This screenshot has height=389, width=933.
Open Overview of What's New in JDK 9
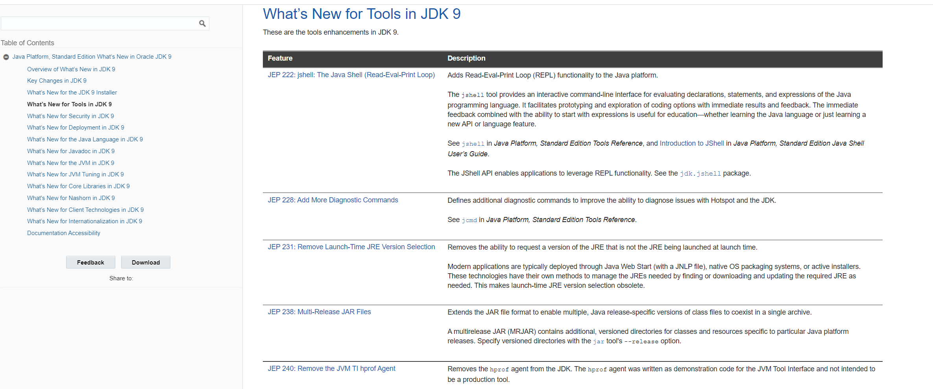(71, 69)
